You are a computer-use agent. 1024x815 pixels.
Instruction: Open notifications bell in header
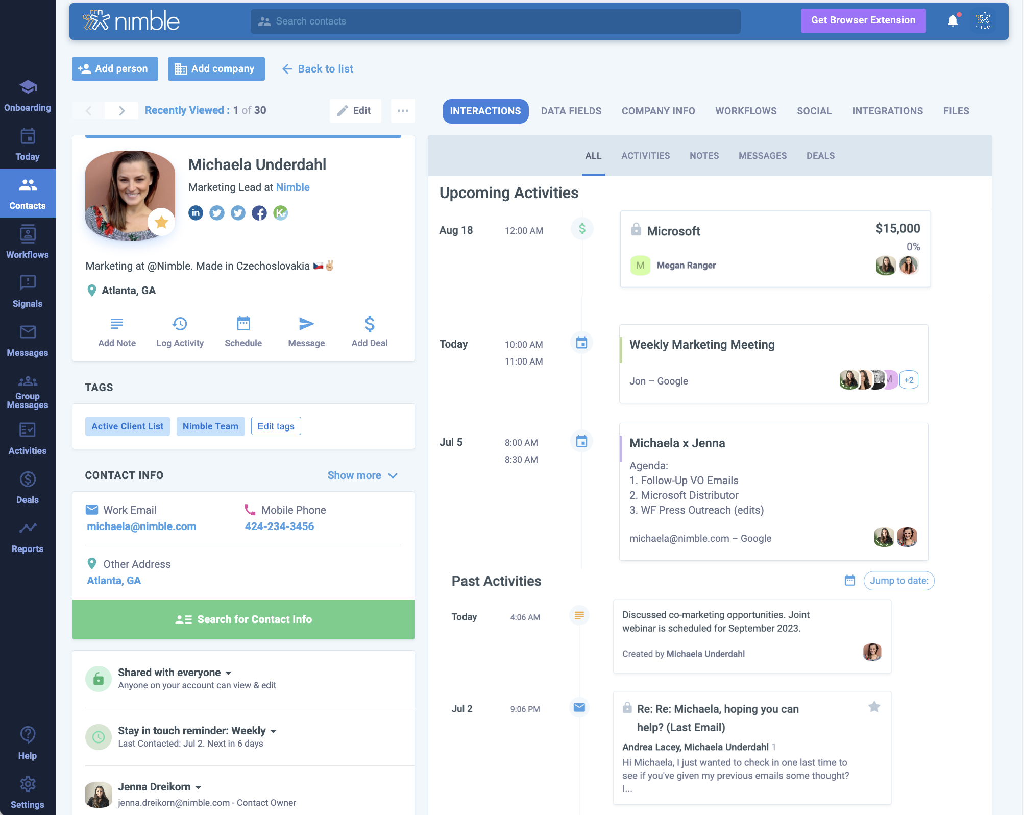(x=953, y=21)
